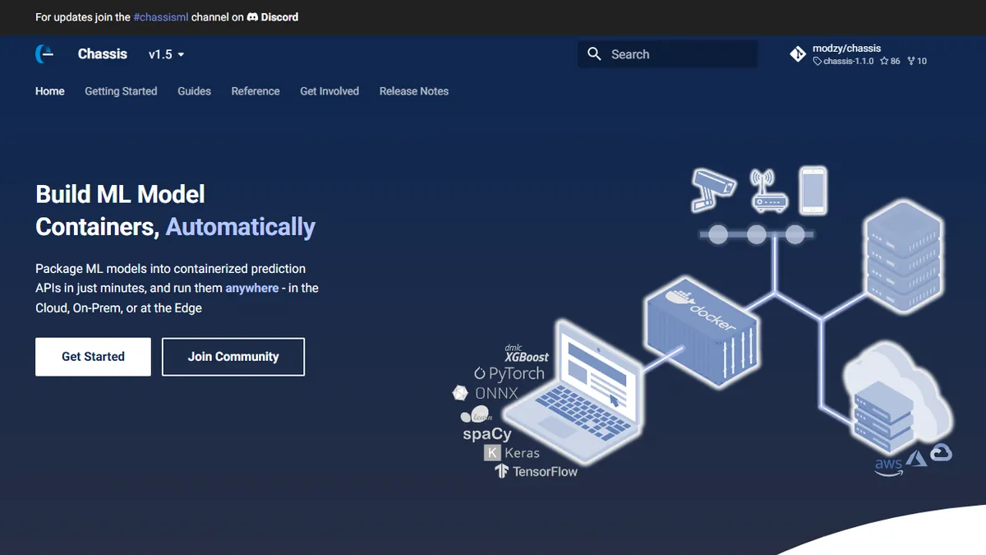Click the Get Started button

click(x=93, y=357)
